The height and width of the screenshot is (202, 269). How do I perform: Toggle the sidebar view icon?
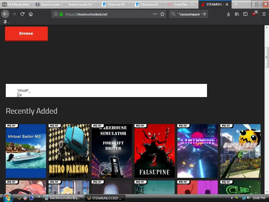245,14
